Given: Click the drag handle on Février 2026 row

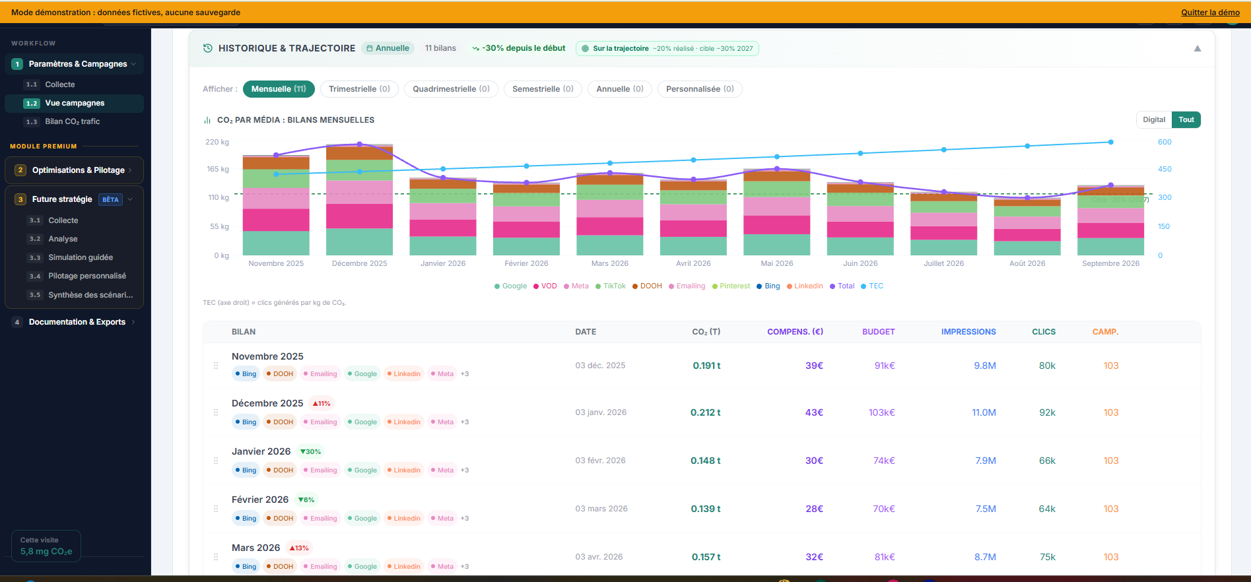Looking at the screenshot, I should 216,509.
